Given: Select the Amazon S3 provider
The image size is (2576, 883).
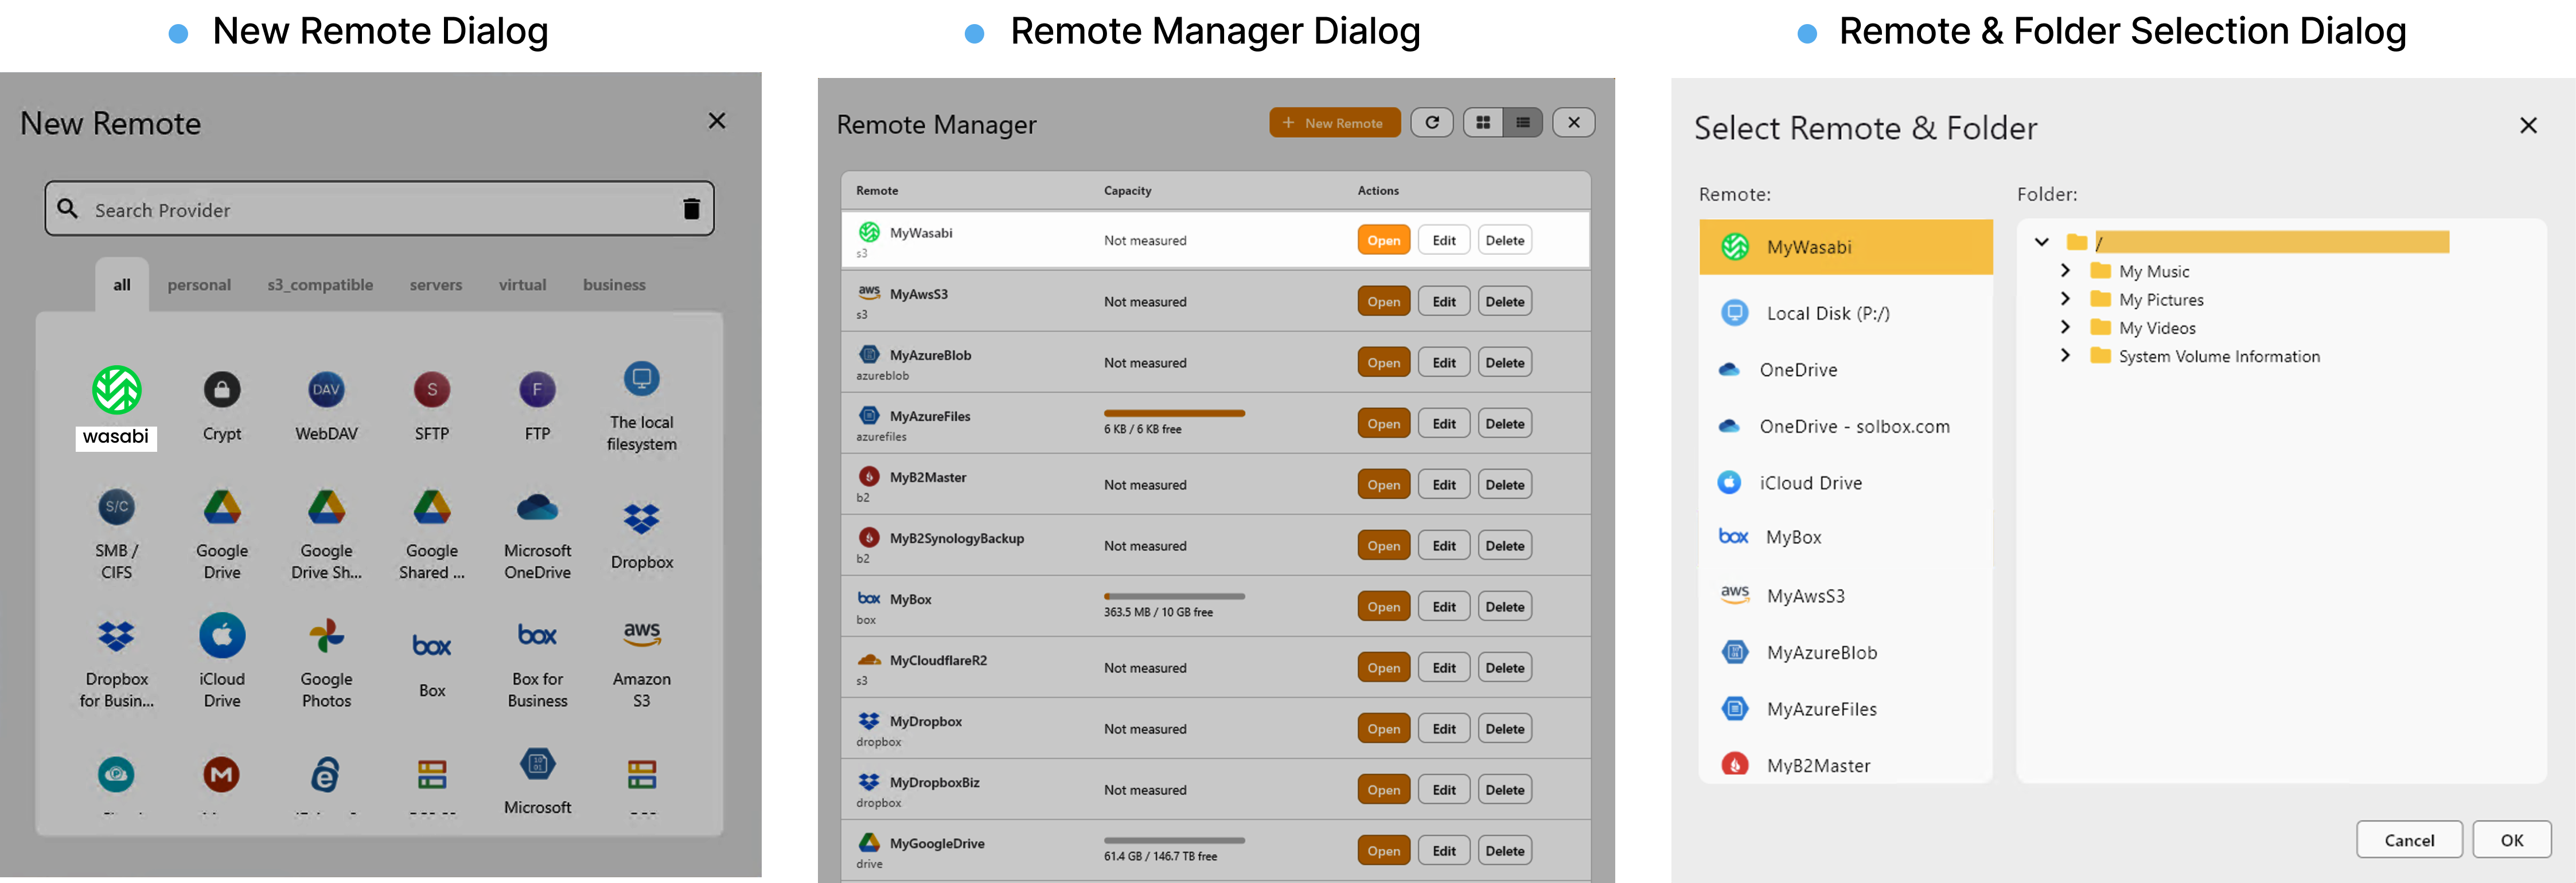Looking at the screenshot, I should pos(641,635).
